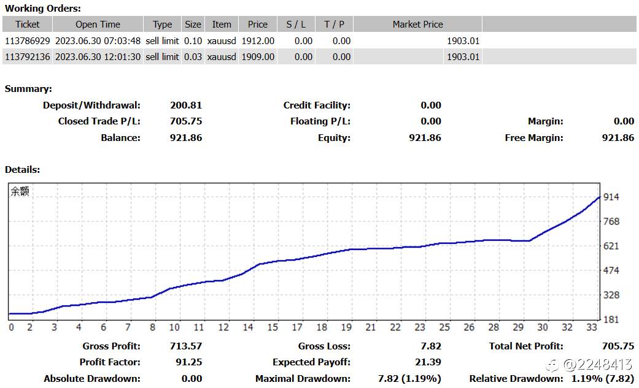Click the T / P column header
The width and height of the screenshot is (639, 388).
(334, 25)
